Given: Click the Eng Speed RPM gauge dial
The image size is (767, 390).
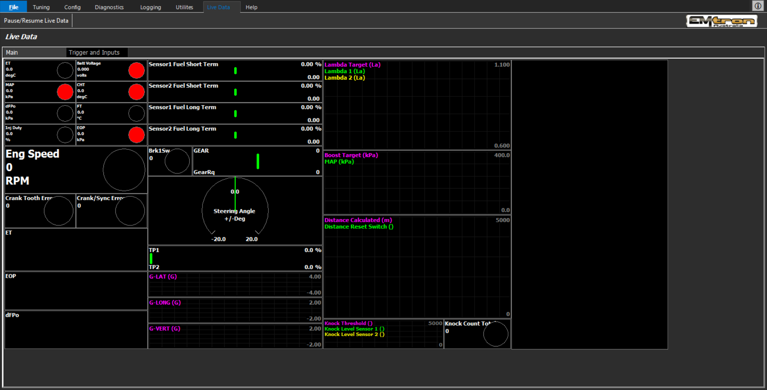Looking at the screenshot, I should click(x=124, y=170).
